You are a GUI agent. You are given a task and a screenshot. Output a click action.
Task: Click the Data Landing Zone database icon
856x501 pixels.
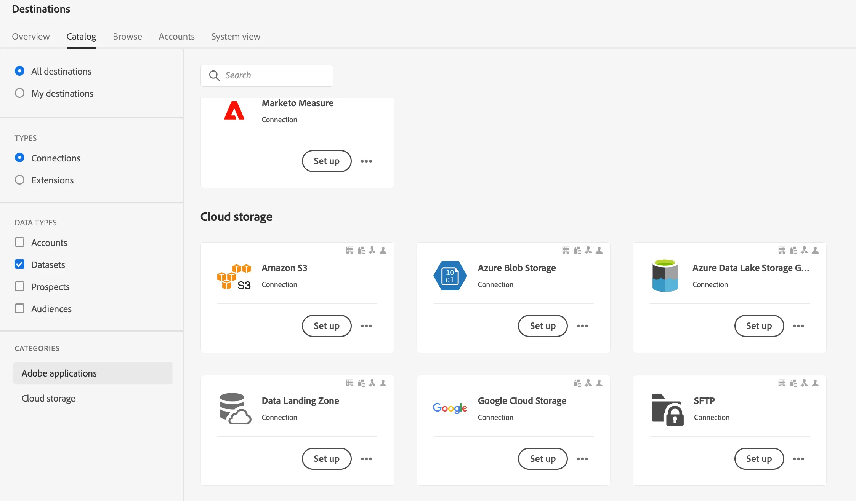235,408
